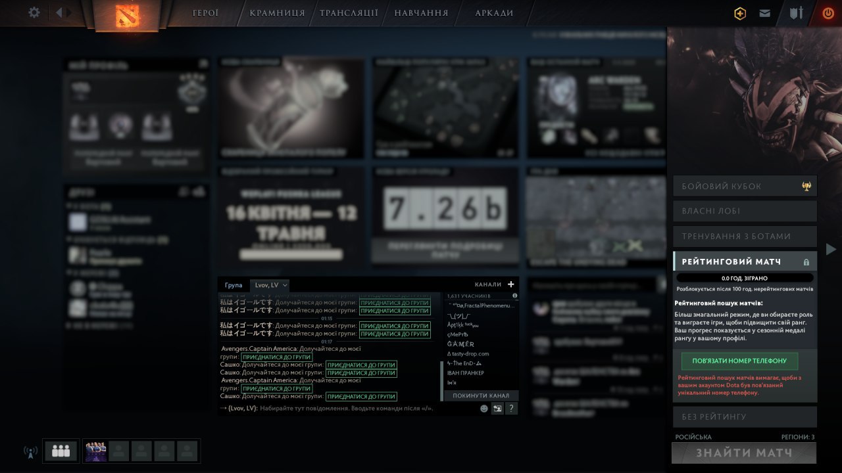The image size is (842, 473).
Task: Go forward with the right arrow
Action: (x=70, y=12)
